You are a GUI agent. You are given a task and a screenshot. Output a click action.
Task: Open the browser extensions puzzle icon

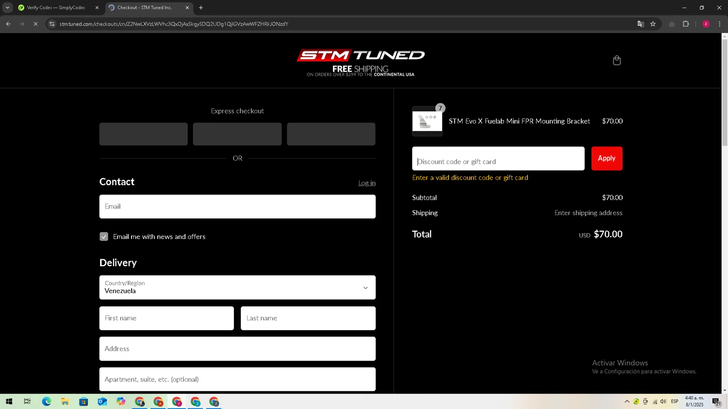point(686,24)
